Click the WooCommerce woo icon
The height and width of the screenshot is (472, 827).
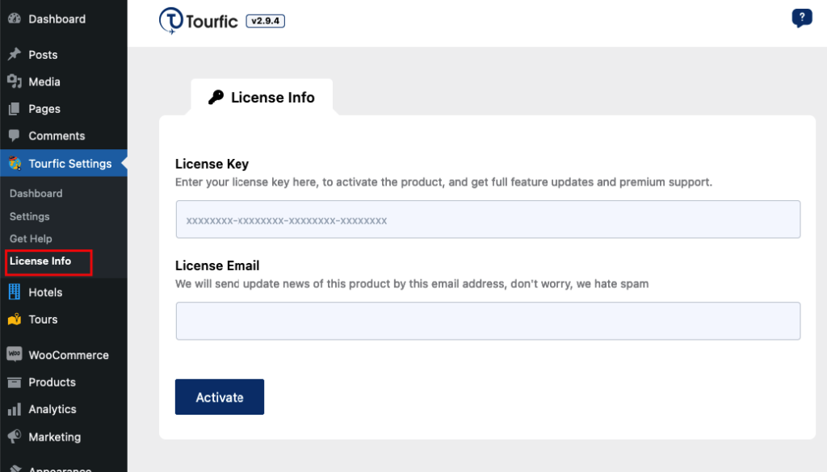pyautogui.click(x=15, y=354)
